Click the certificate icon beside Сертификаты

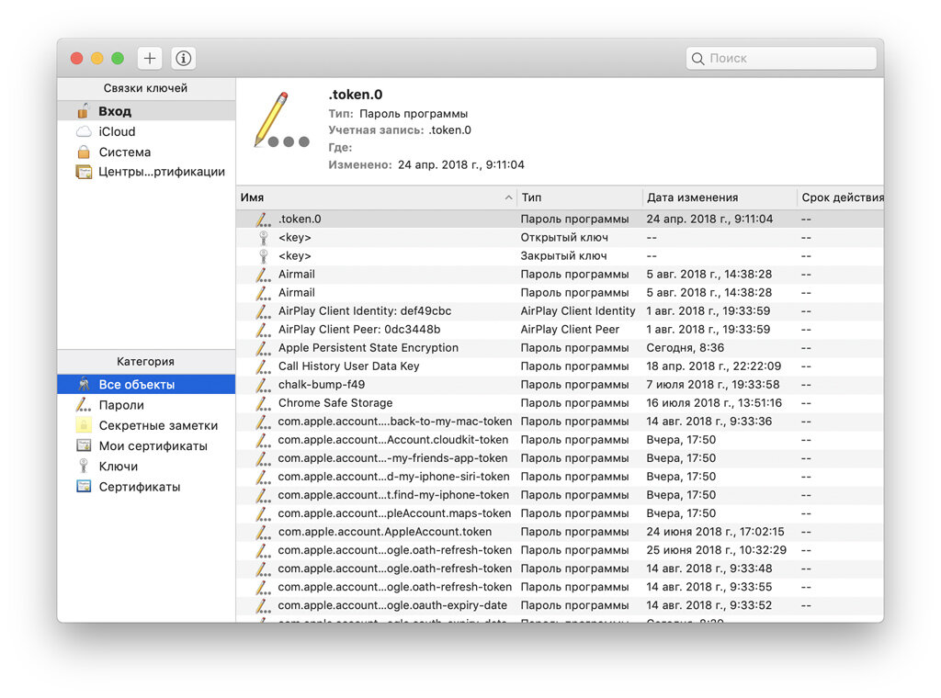(x=84, y=487)
